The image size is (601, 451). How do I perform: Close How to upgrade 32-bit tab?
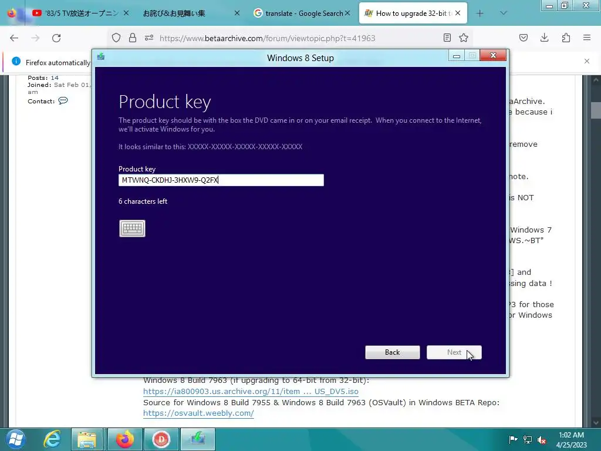click(x=458, y=14)
